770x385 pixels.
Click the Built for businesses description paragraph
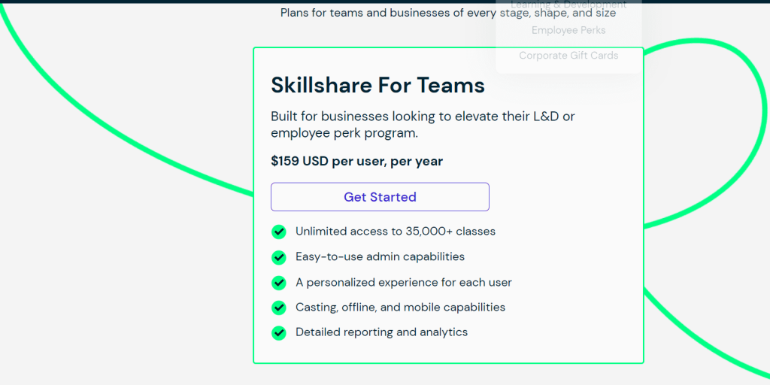(x=423, y=125)
